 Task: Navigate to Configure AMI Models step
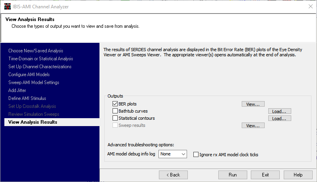[x=29, y=75]
